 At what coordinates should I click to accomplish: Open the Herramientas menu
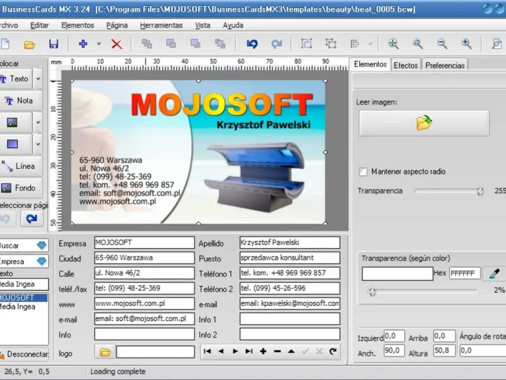pos(161,25)
